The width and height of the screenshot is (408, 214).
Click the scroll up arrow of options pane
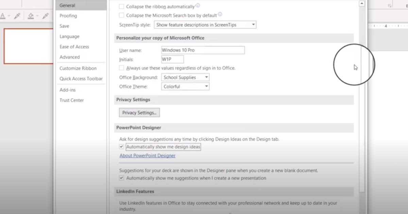[x=362, y=3]
